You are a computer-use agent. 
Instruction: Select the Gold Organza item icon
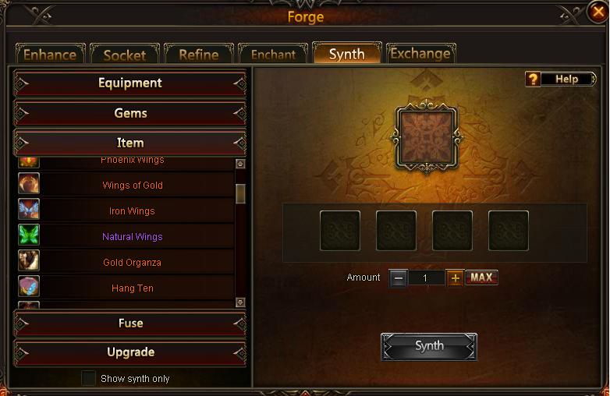click(x=29, y=260)
